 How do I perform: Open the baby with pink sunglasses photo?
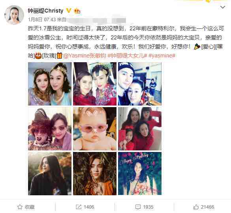95,129
